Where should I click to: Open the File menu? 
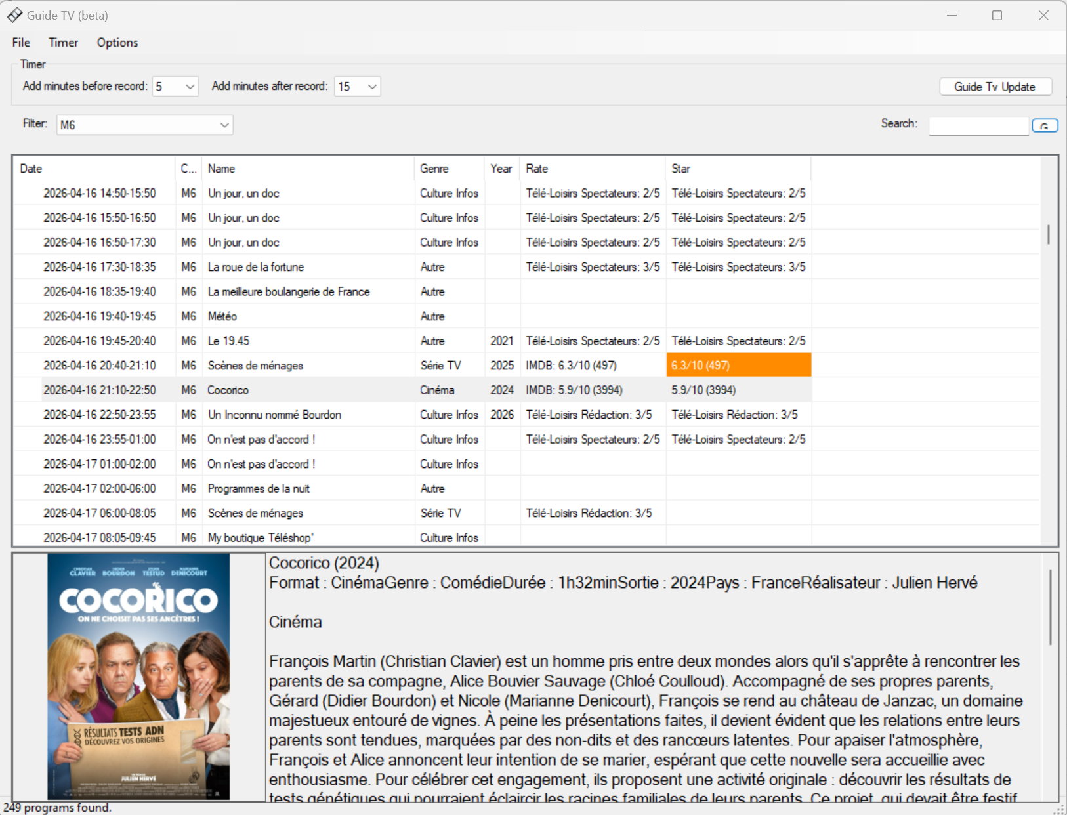pyautogui.click(x=21, y=43)
